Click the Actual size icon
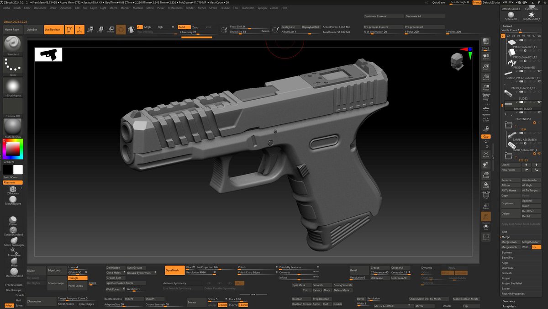The width and height of the screenshot is (548, 309). [486, 77]
